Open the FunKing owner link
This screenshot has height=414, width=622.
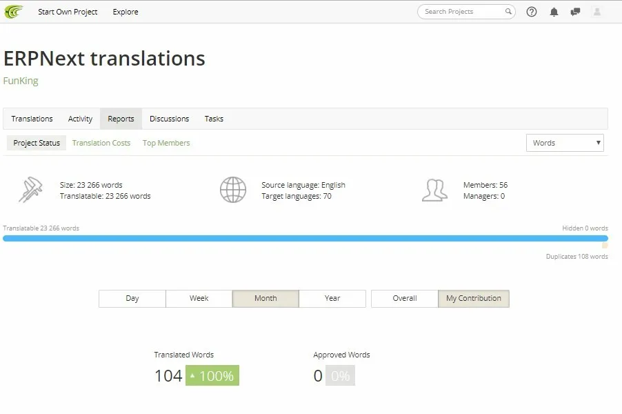21,81
